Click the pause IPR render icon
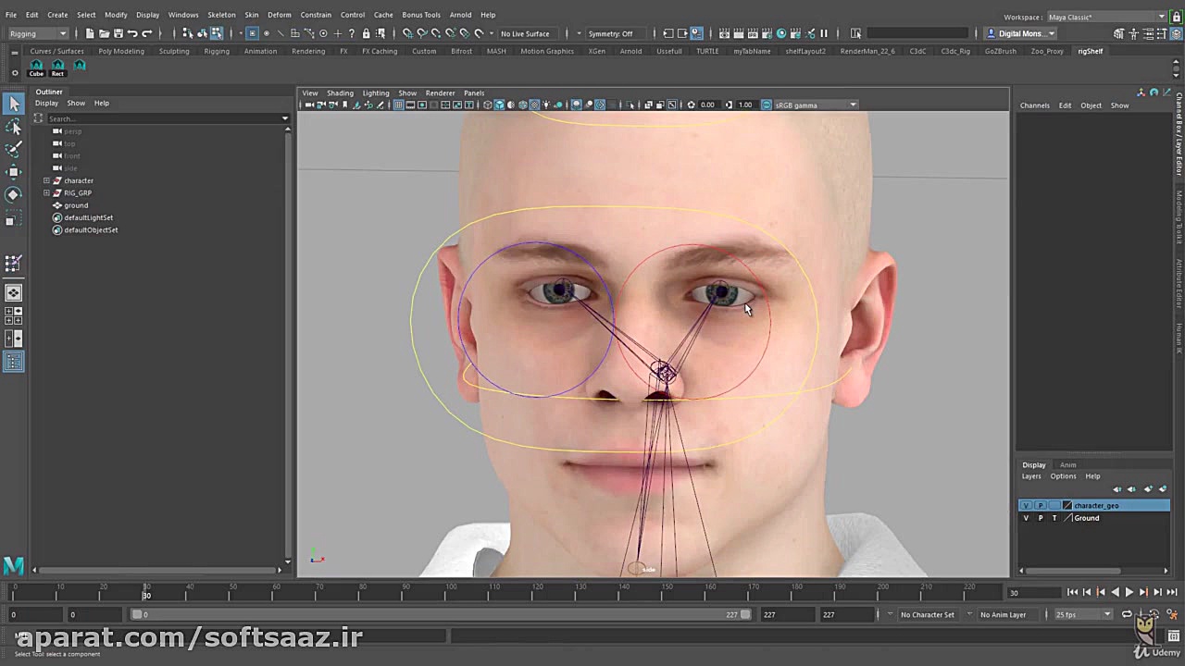This screenshot has width=1185, height=666. pos(824,33)
